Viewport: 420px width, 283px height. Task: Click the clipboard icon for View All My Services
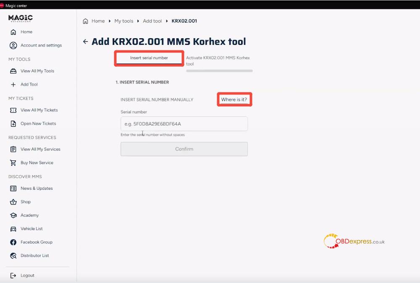[x=13, y=149]
